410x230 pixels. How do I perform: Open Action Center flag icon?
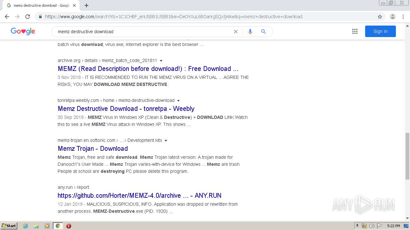pyautogui.click(x=380, y=226)
